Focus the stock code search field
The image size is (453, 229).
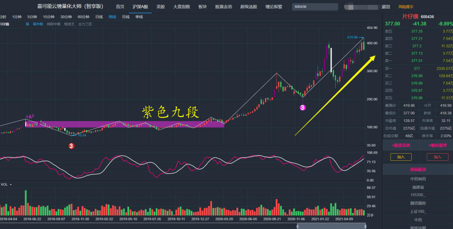pos(315,7)
